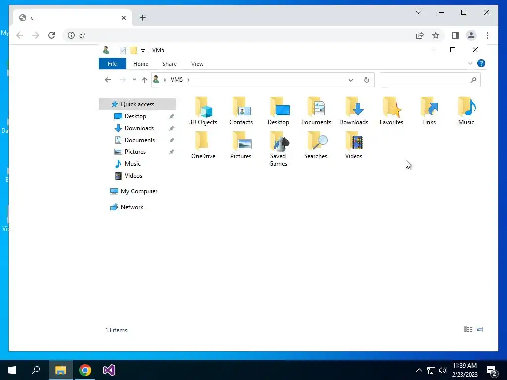Open taskbar search

tap(36, 370)
